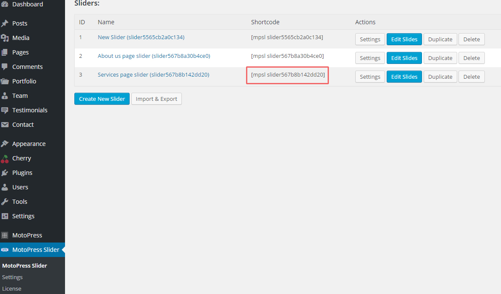This screenshot has height=294, width=501.
Task: Click the Contact envelope icon
Action: 5,124
